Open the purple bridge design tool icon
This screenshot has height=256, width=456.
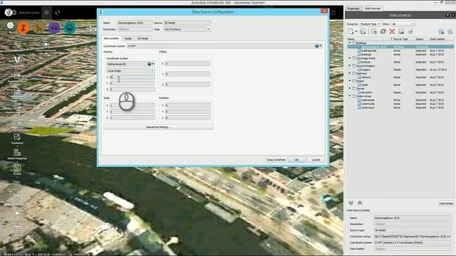(x=54, y=28)
